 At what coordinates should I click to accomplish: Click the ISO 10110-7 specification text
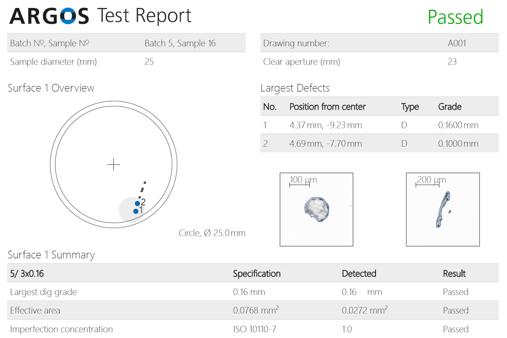(x=255, y=329)
